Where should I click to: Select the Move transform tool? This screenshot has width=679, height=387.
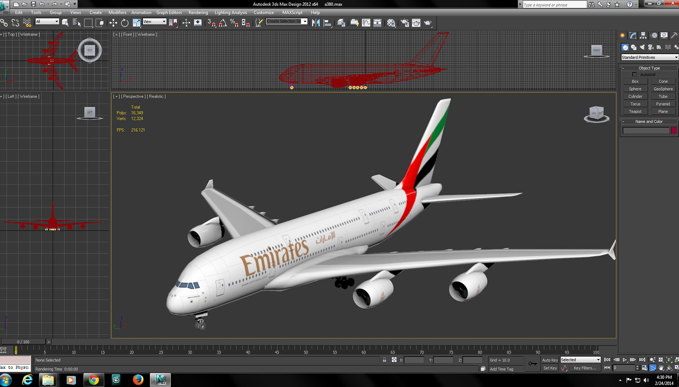click(x=113, y=23)
